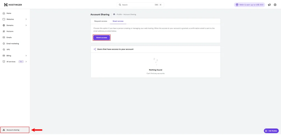This screenshot has width=281, height=135.
Task: Click the Search input field
Action: [x=140, y=5]
